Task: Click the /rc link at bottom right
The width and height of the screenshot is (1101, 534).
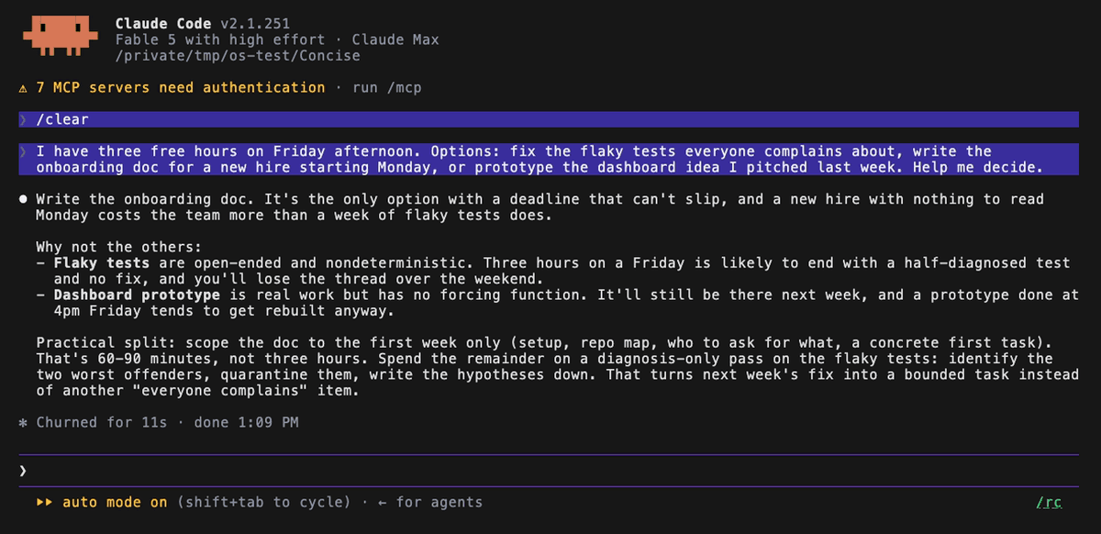Action: pos(1049,502)
